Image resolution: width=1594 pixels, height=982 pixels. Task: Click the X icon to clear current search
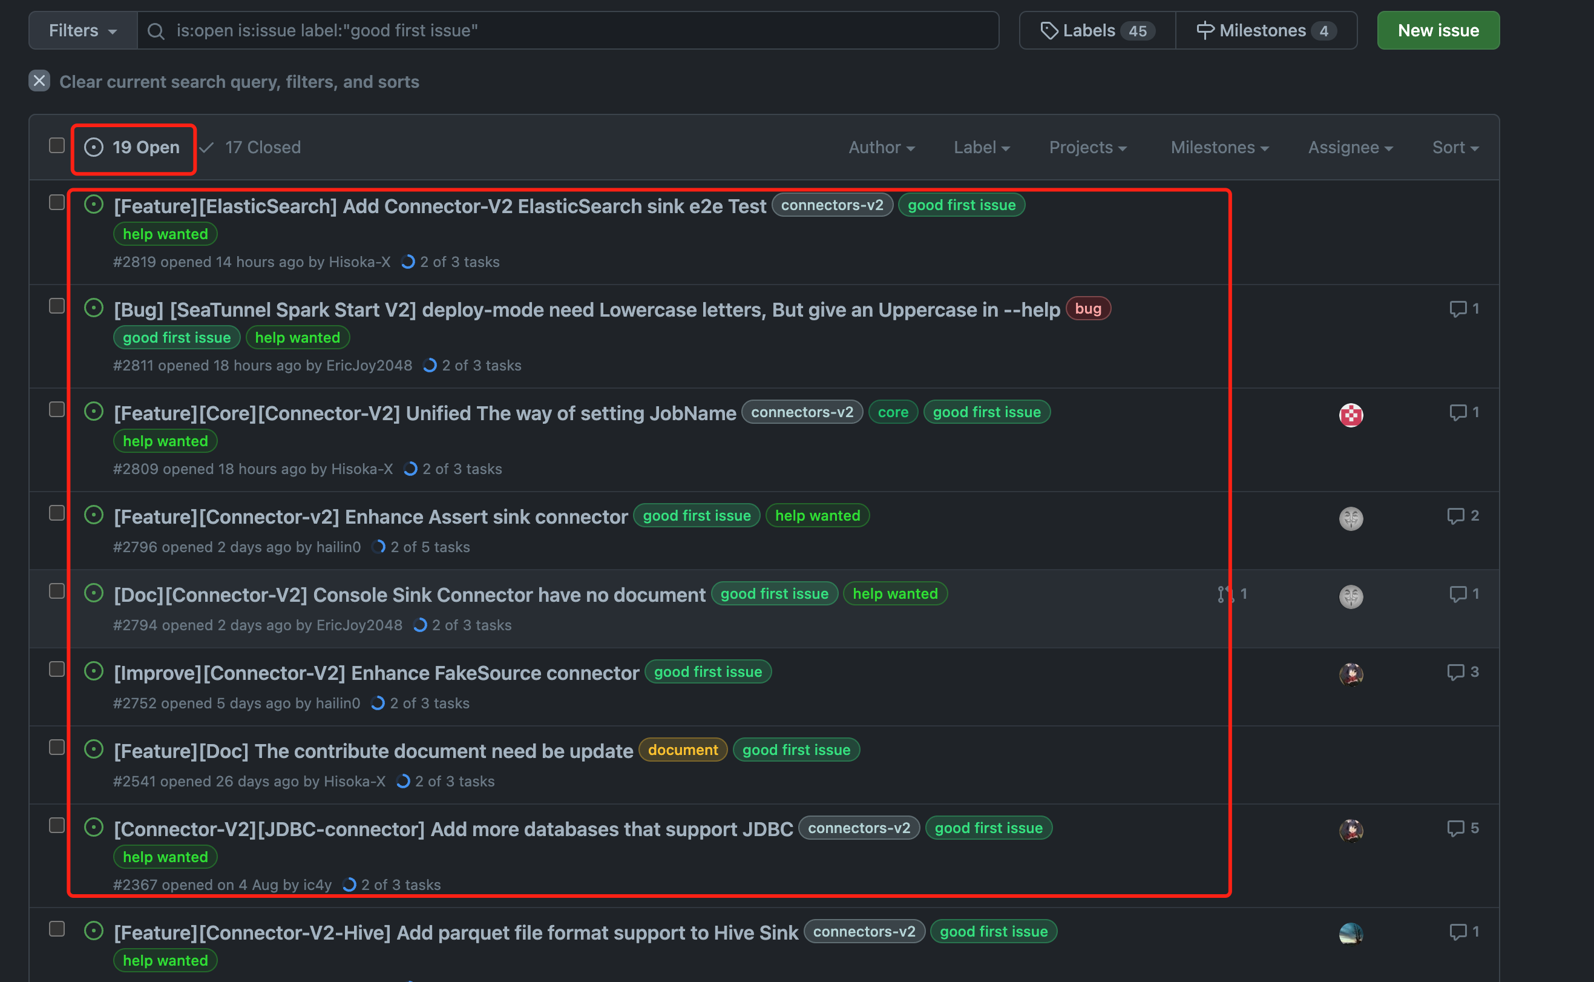click(39, 81)
